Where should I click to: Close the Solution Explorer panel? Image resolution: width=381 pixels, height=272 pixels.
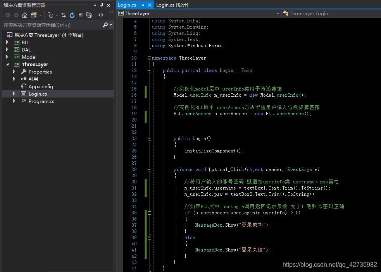[x=109, y=5]
